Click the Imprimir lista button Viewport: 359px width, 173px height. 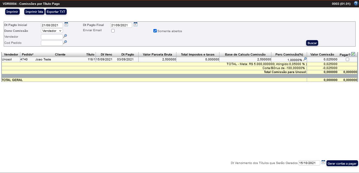tap(34, 12)
